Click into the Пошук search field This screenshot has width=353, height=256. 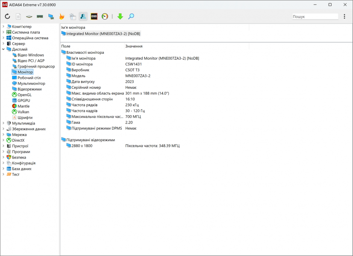click(x=315, y=17)
